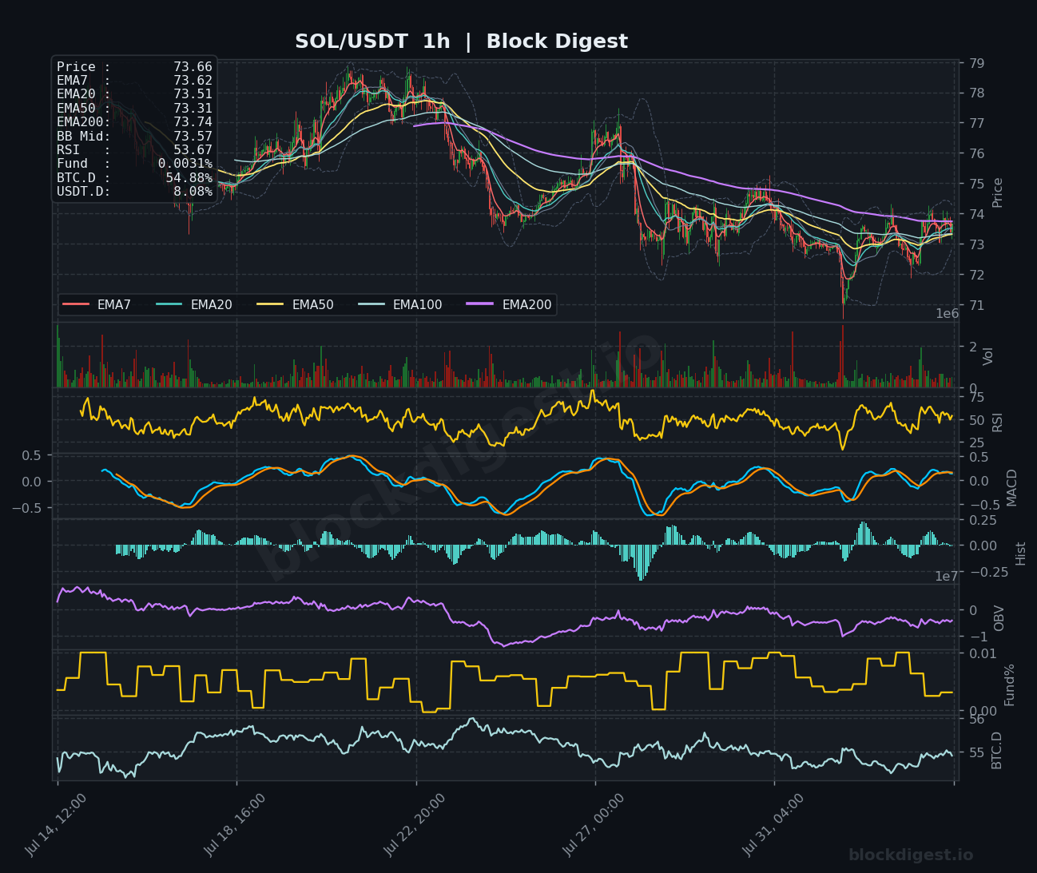The height and width of the screenshot is (873, 1037).
Task: Click the Jul 18, 16:00 date label
Action: click(236, 824)
